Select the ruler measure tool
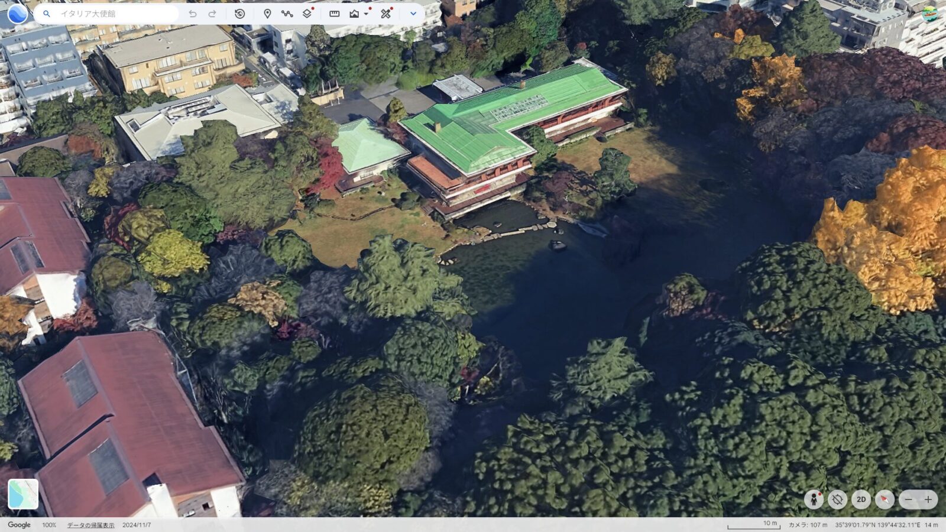946x532 pixels. coord(334,14)
